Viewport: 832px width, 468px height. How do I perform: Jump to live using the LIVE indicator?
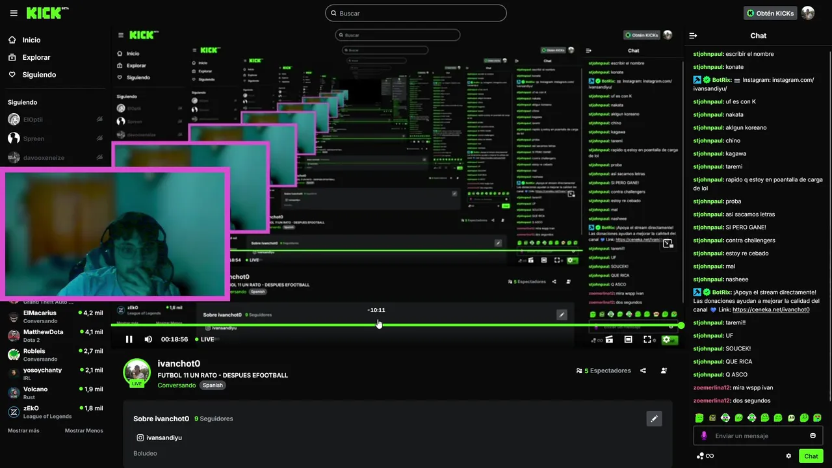point(205,339)
